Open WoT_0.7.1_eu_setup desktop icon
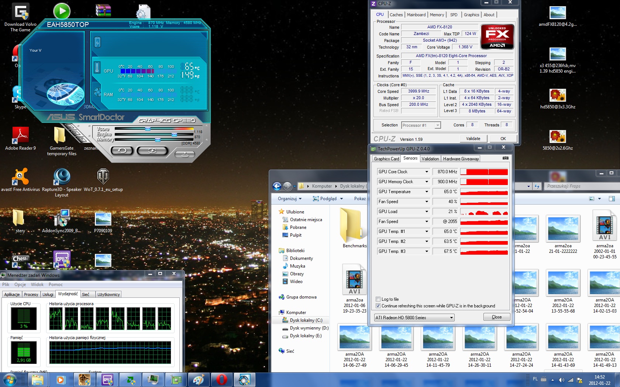Viewport: 620px width, 387px height. 103,180
